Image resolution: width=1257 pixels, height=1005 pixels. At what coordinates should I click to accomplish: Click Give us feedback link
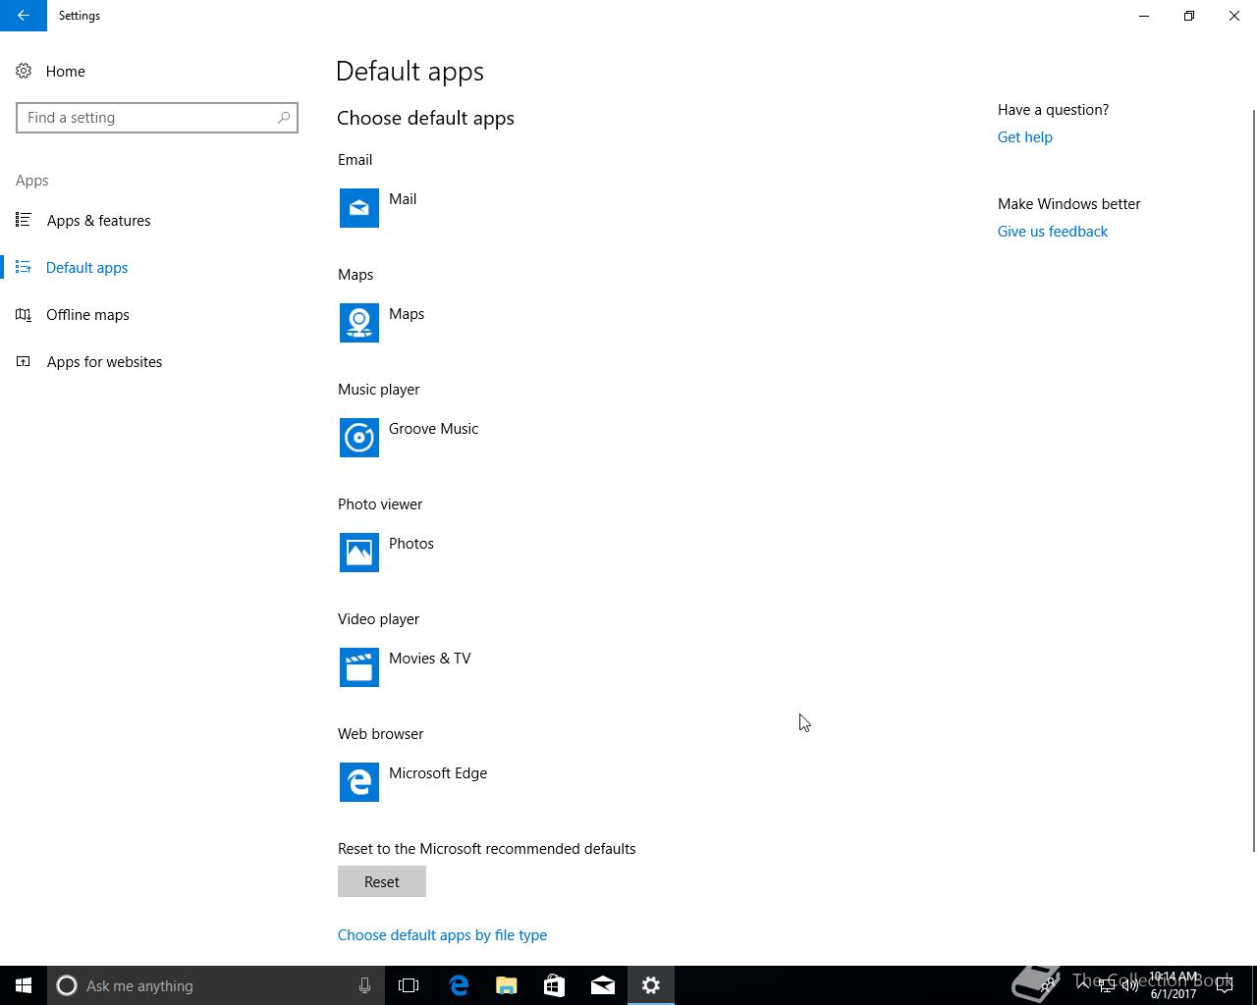1053,232
